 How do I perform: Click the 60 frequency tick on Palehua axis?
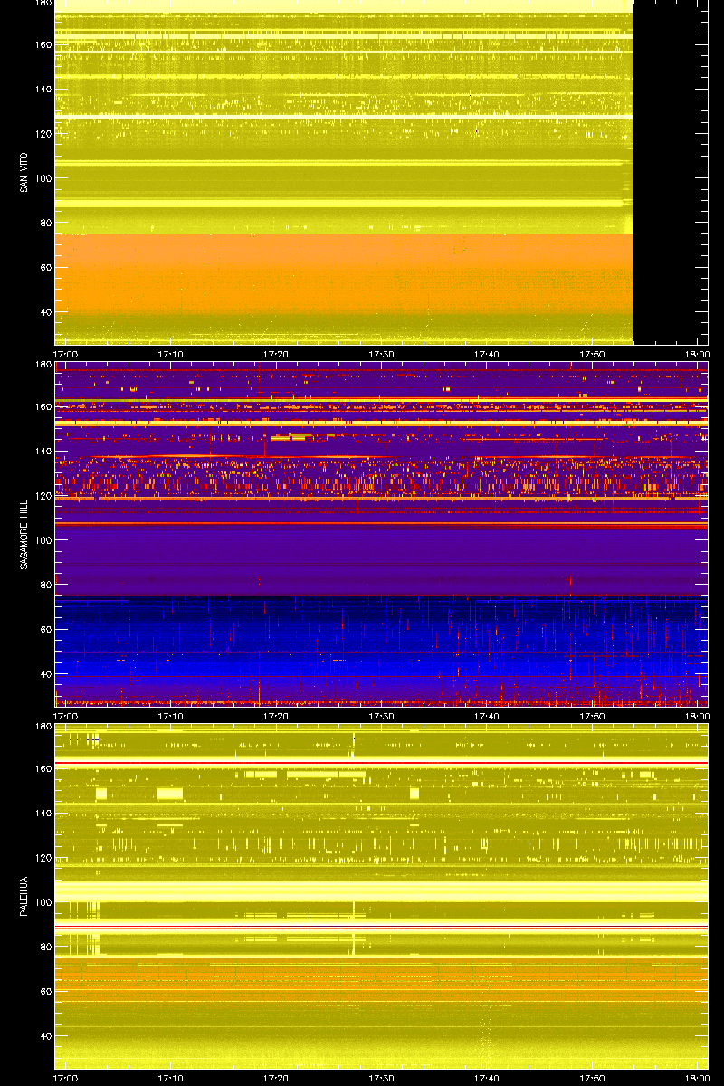[45, 991]
